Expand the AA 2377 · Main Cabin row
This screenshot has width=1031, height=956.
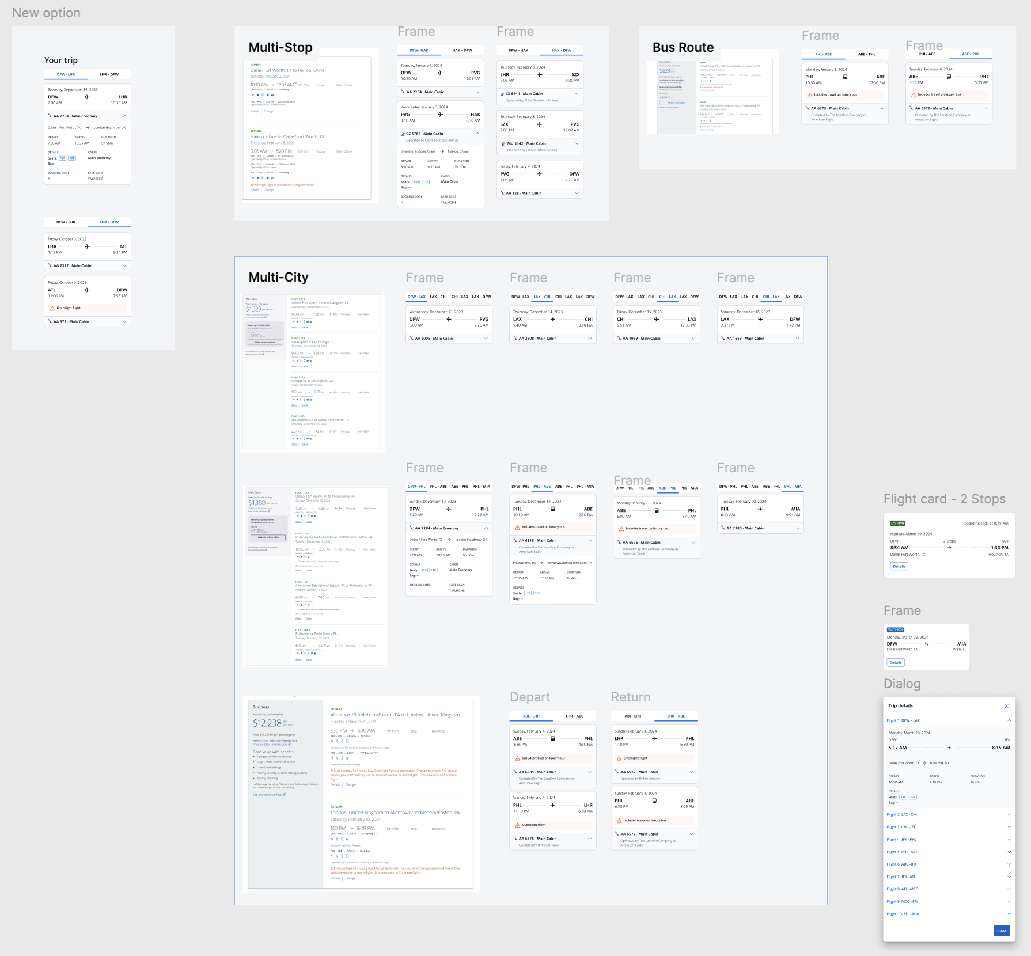tap(88, 265)
